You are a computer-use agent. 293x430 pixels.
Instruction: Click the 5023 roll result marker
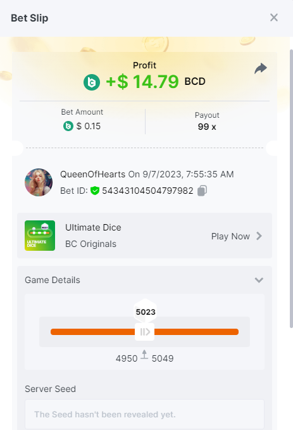(x=146, y=312)
